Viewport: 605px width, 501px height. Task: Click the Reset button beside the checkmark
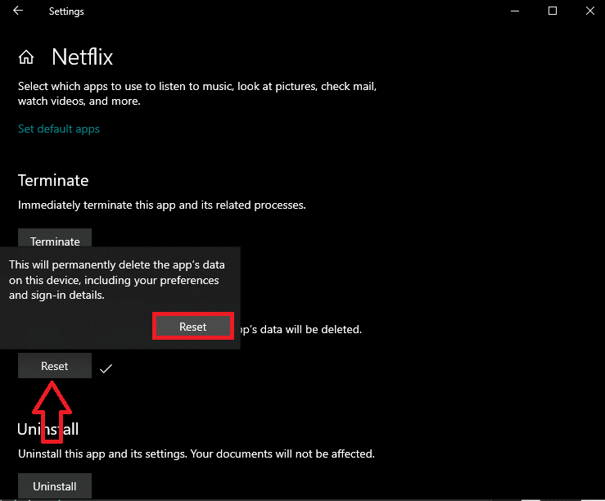[x=55, y=366]
